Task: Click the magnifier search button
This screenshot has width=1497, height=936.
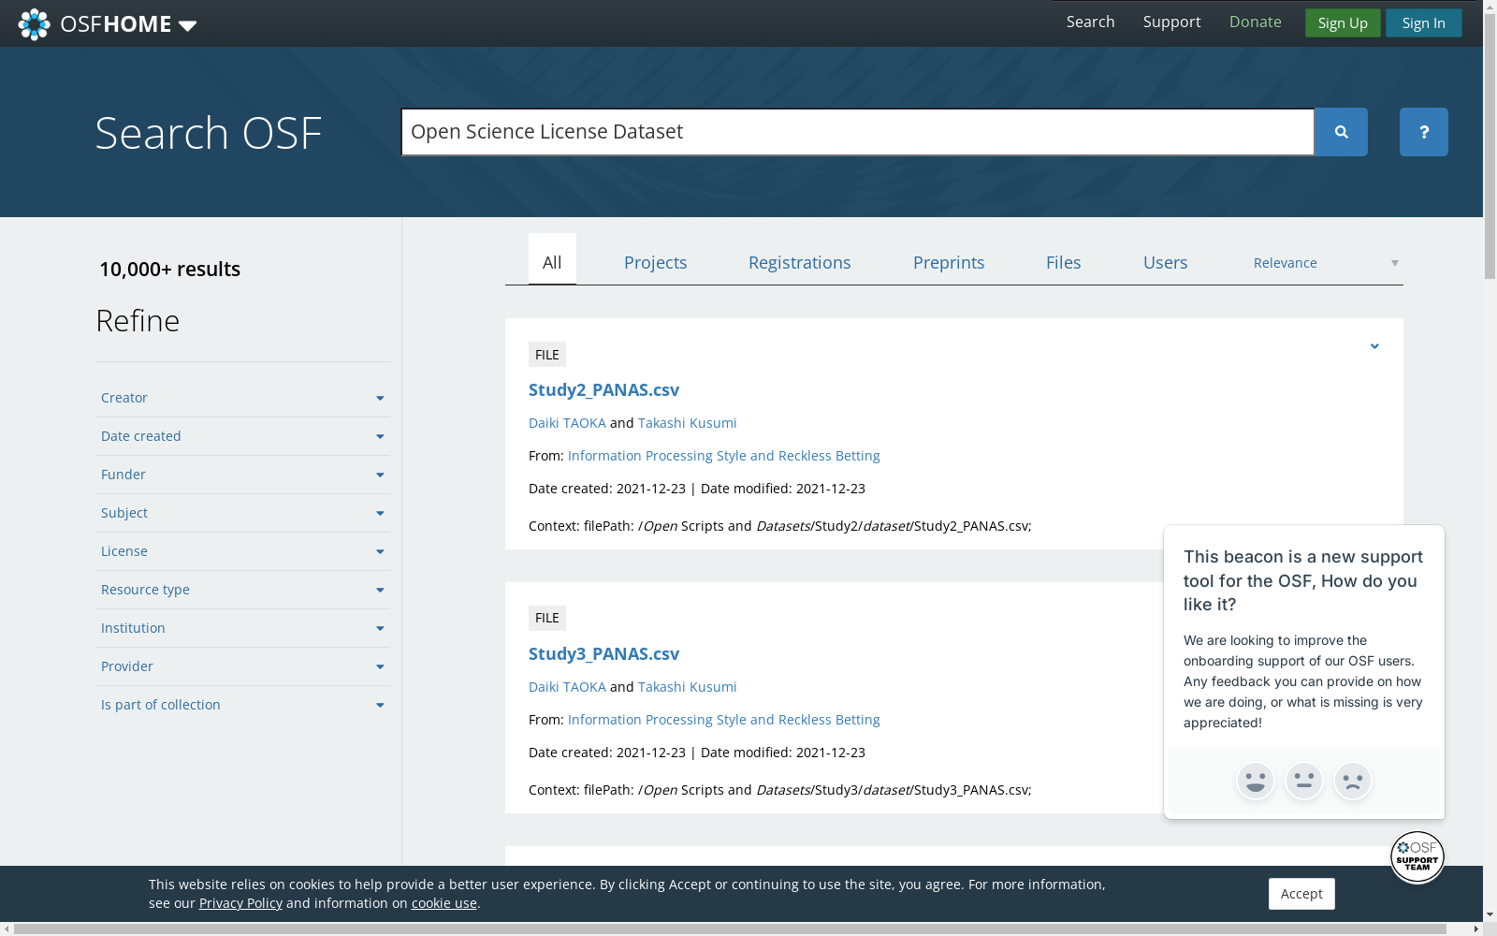Action: [1341, 132]
